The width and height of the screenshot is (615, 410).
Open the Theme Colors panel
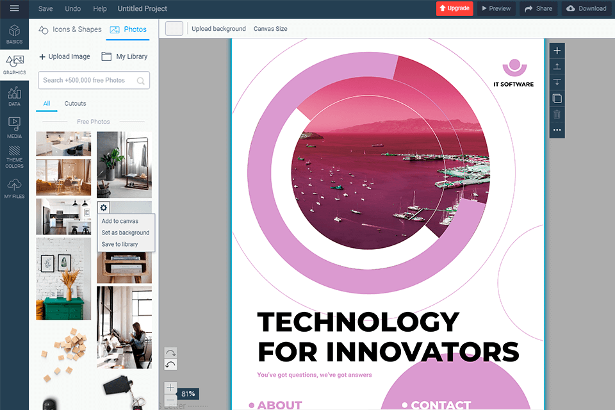[14, 157]
